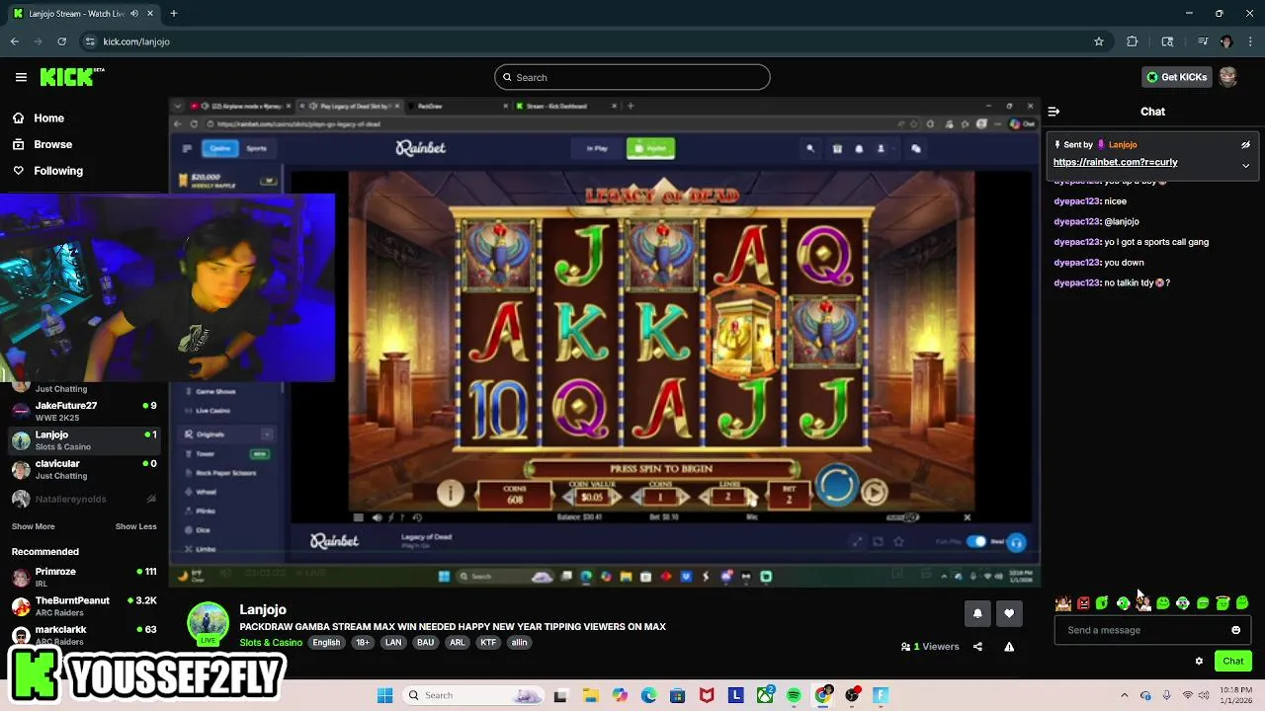This screenshot has width=1265, height=711.
Task: Click the slot game spin button
Action: tap(837, 487)
